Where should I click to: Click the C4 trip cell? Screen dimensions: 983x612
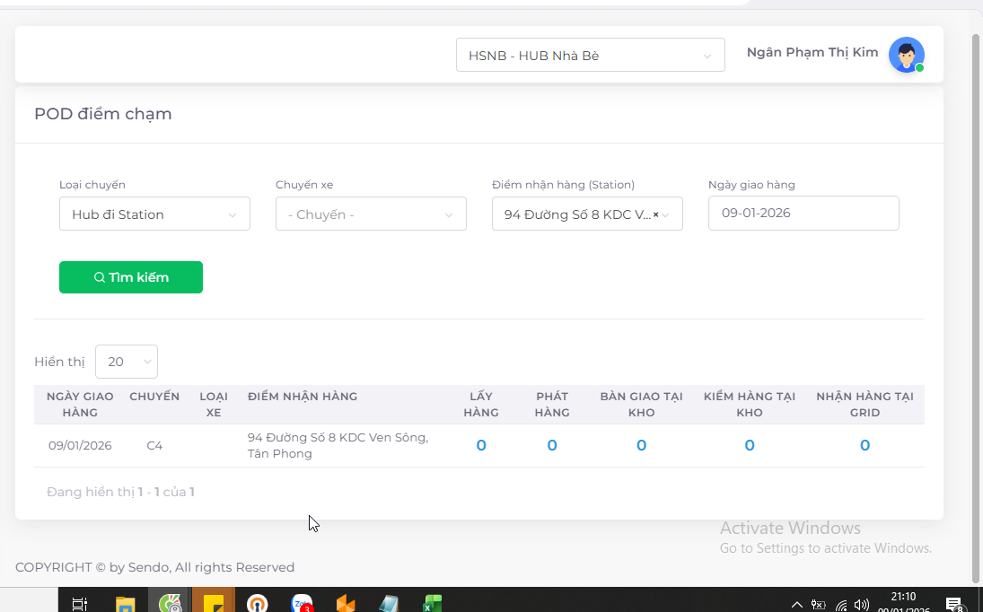[x=154, y=445]
